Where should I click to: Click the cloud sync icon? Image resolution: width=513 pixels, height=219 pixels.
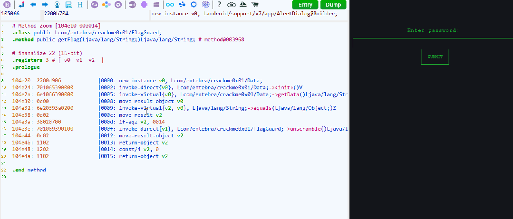(232, 5)
